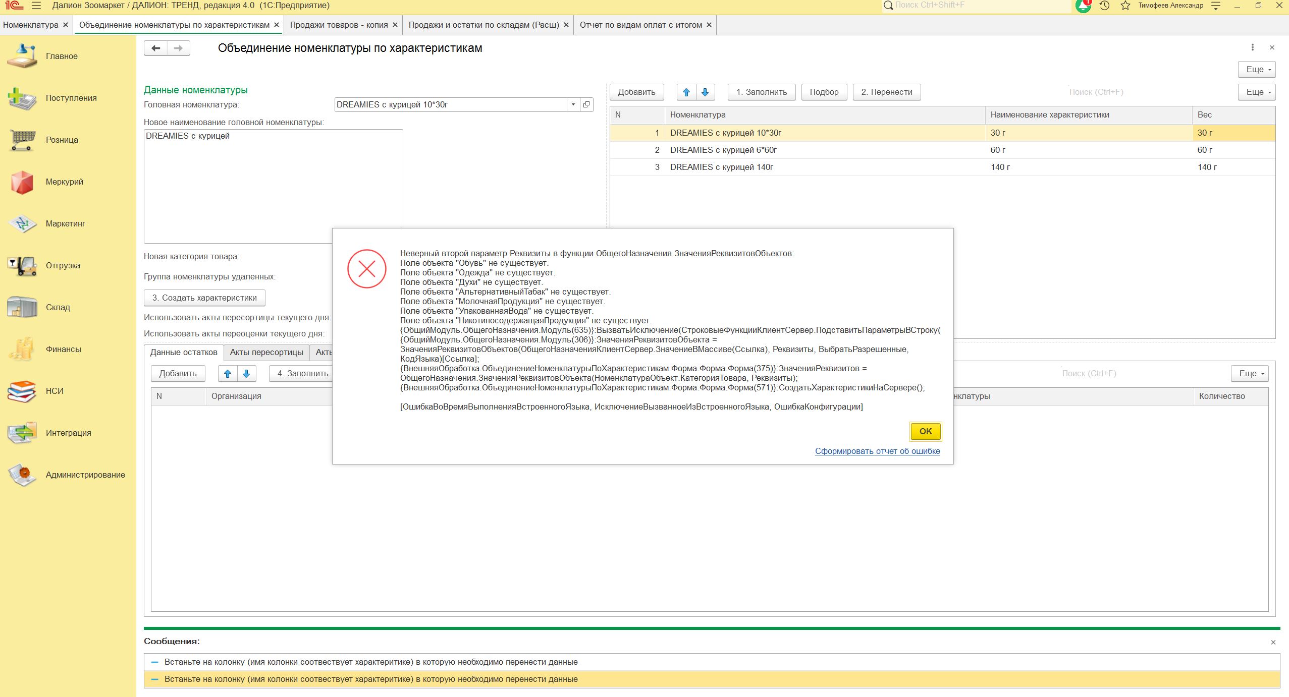Open the Меркурий section icon
Image resolution: width=1289 pixels, height=697 pixels.
pos(22,182)
